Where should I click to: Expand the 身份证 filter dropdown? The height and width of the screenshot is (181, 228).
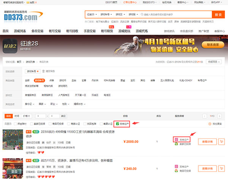point(30,104)
